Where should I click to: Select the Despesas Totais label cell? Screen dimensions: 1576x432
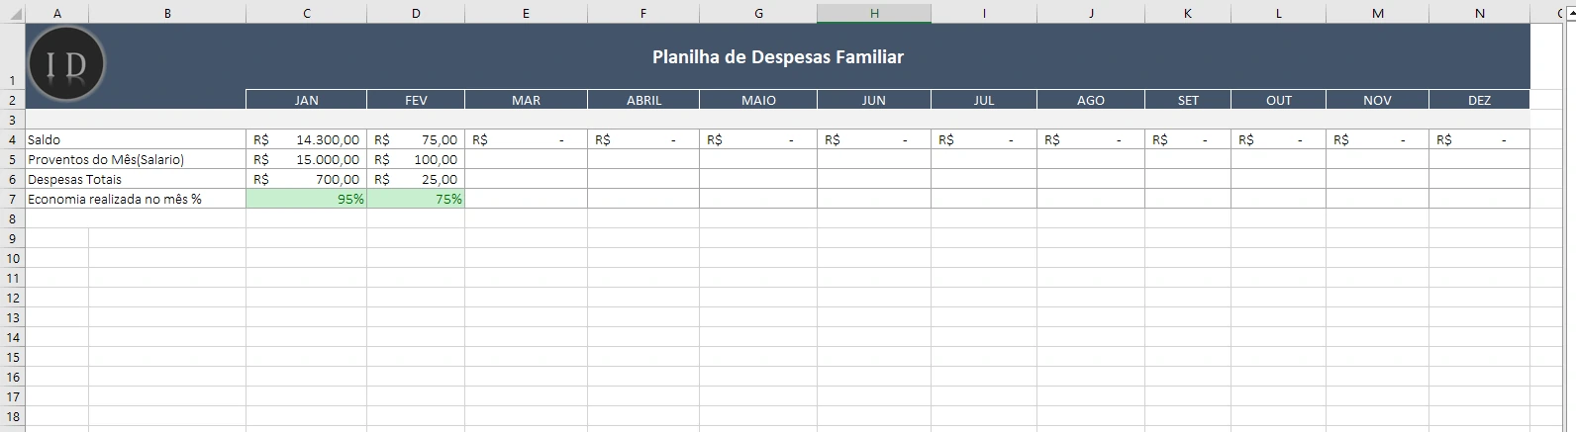(x=136, y=179)
